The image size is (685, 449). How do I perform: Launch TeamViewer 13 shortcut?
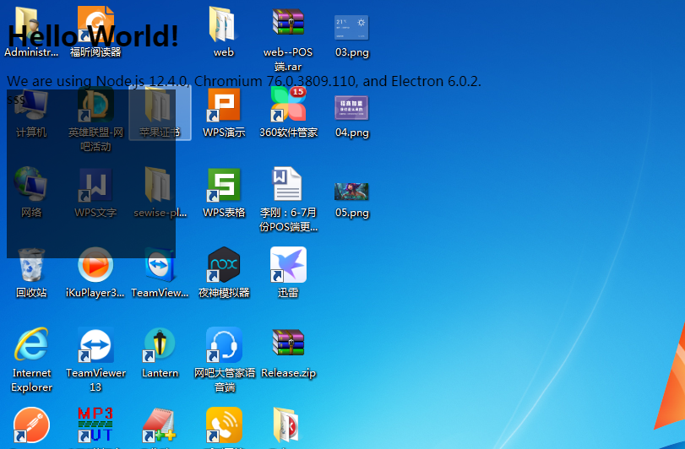(x=95, y=360)
